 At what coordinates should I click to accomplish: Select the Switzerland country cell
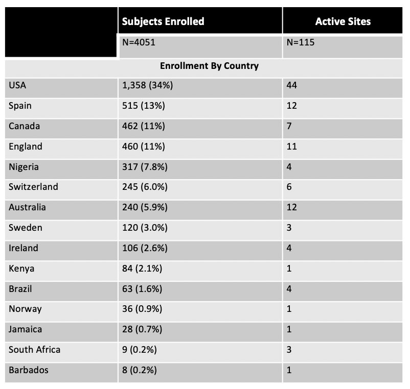pos(61,190)
